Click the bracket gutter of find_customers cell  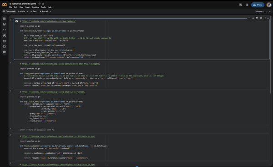[x=11, y=135]
